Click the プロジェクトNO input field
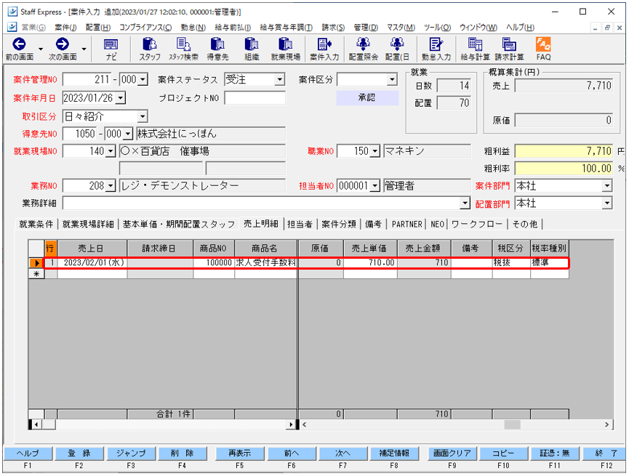The width and height of the screenshot is (629, 476). tap(255, 98)
